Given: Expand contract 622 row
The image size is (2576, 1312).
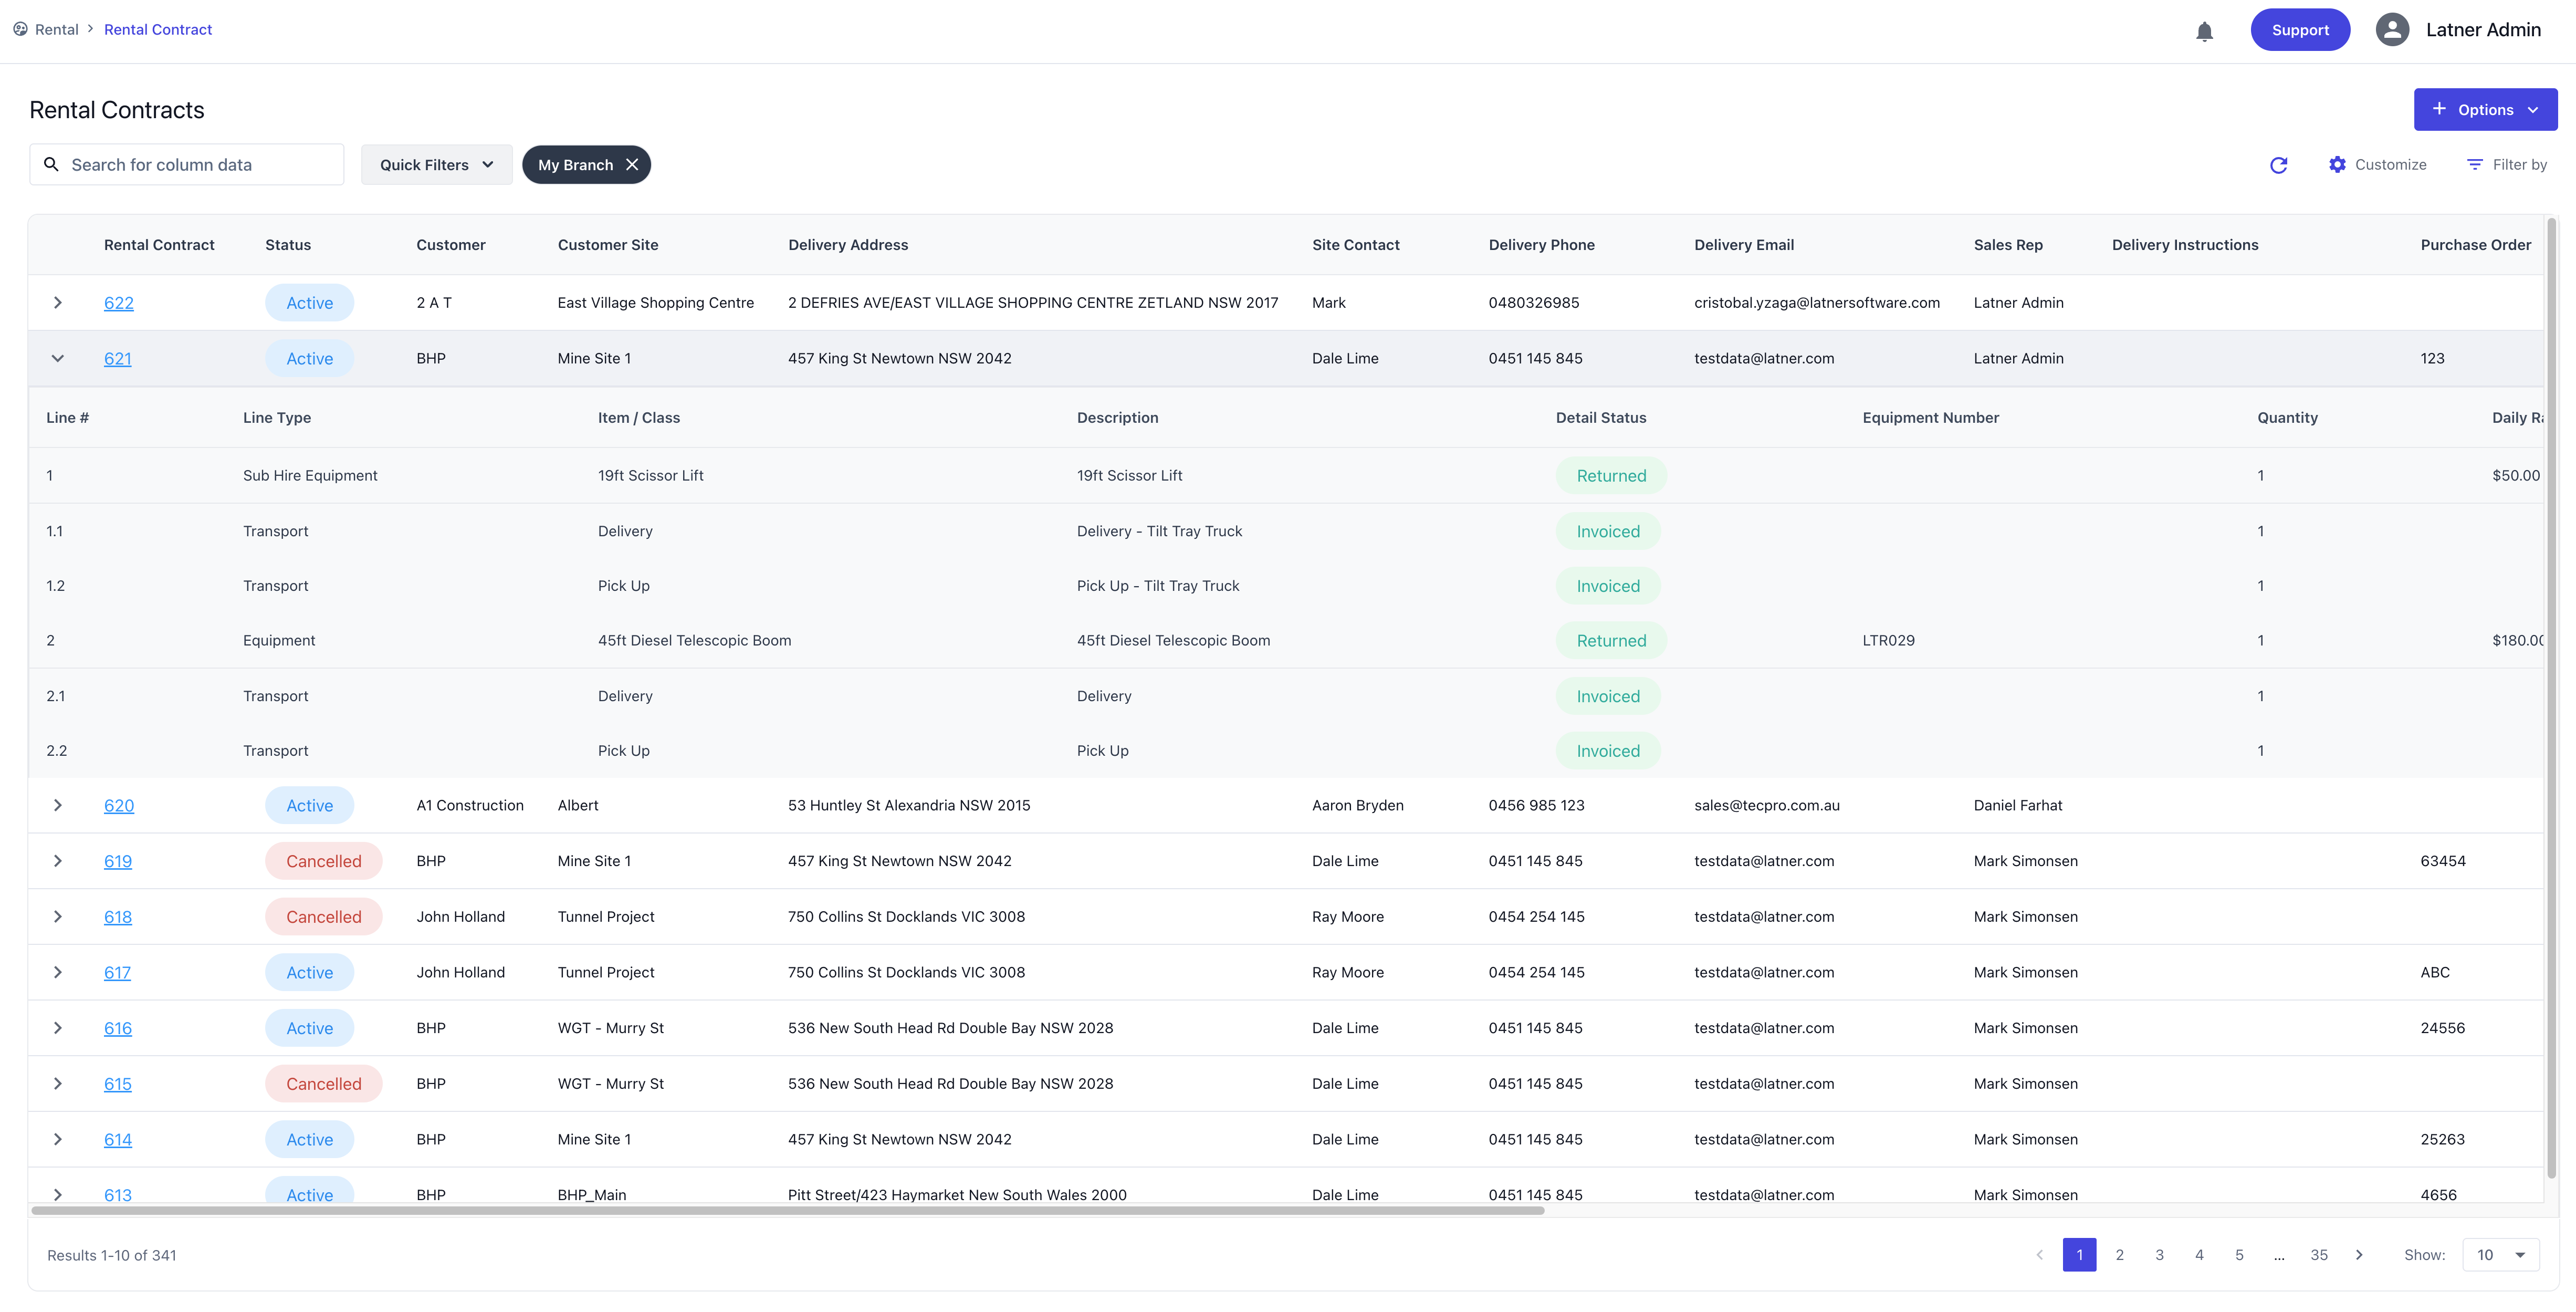Looking at the screenshot, I should [58, 303].
